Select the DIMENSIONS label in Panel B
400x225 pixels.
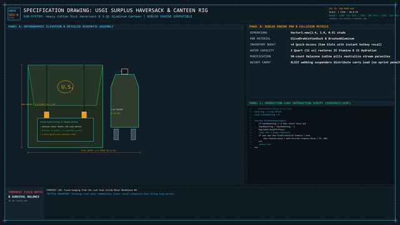tap(258, 32)
